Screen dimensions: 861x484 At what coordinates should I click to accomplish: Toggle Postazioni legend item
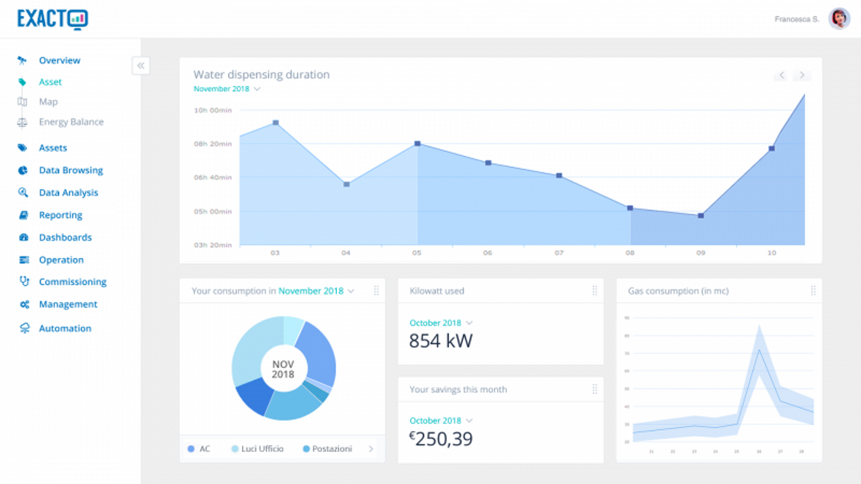pos(327,449)
